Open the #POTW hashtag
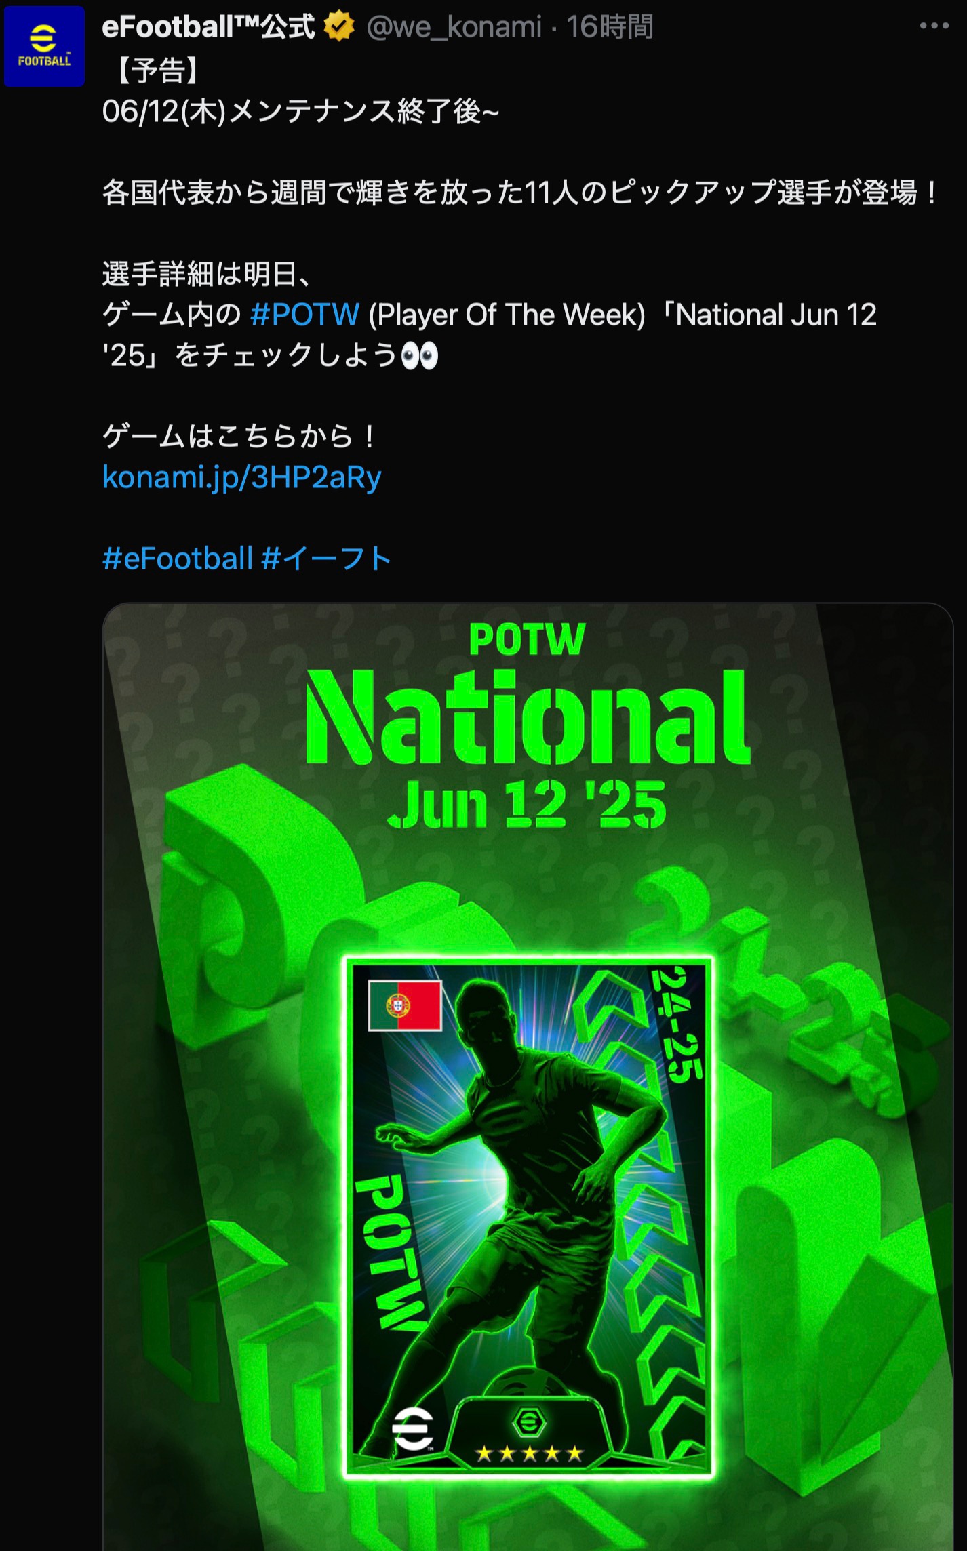967x1551 pixels. pos(304,315)
